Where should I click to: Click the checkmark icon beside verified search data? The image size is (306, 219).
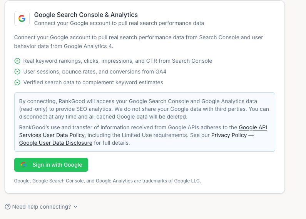tap(17, 82)
